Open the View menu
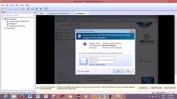The width and height of the screenshot is (177, 99). tap(12, 5)
